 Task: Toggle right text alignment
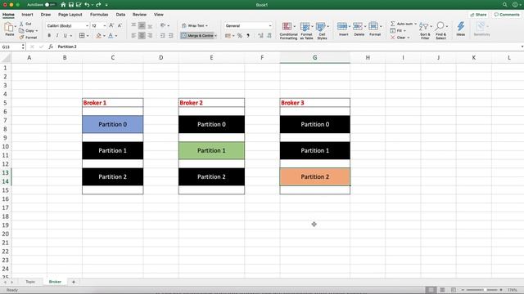150,36
